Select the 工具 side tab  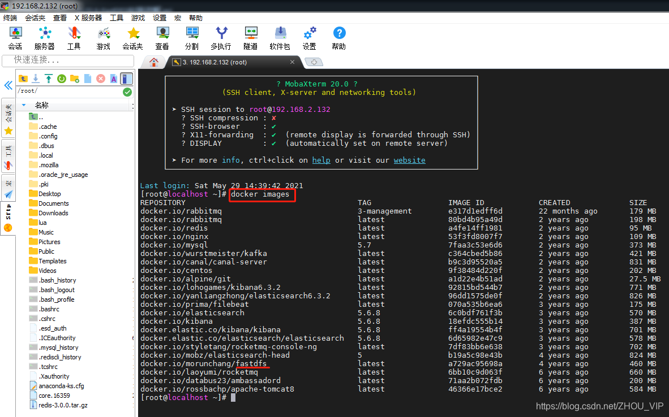point(8,157)
